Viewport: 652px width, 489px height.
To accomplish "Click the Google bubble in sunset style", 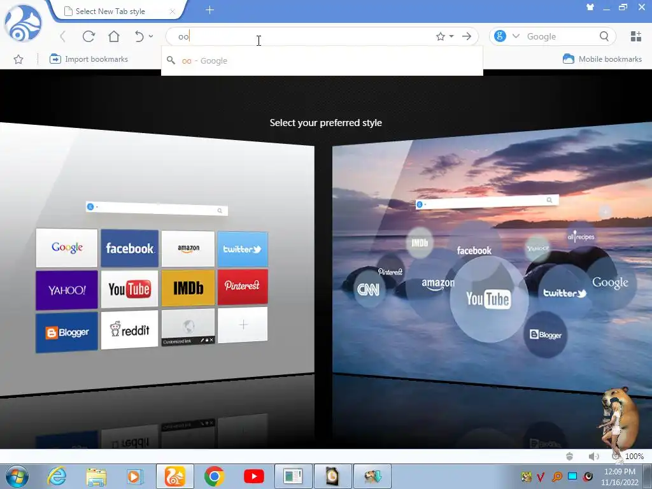I will pyautogui.click(x=610, y=283).
